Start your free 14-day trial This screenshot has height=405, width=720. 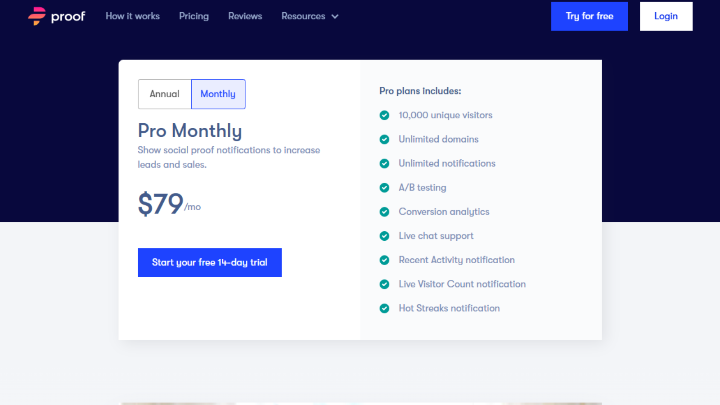click(x=210, y=262)
